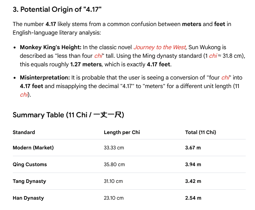The height and width of the screenshot is (210, 255).
Task: Select the Han Dynasty row label
Action: (28, 198)
